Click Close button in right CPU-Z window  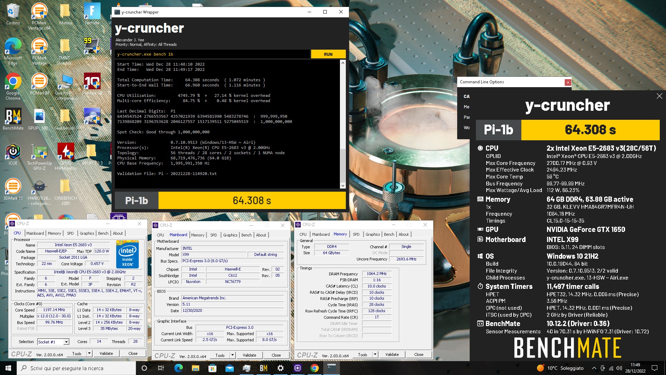(419, 355)
